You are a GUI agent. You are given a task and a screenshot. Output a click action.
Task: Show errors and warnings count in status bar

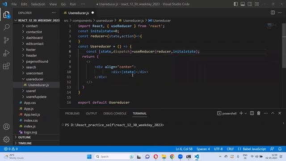(11, 149)
